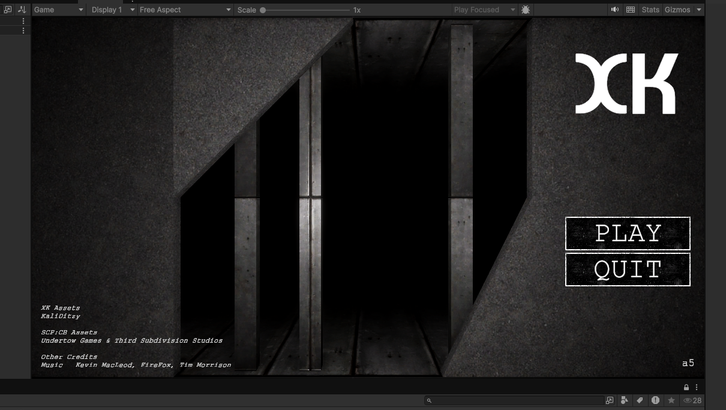Click the 'SCP:CB Assets' credit heading
This screenshot has height=410, width=726.
[x=69, y=332]
